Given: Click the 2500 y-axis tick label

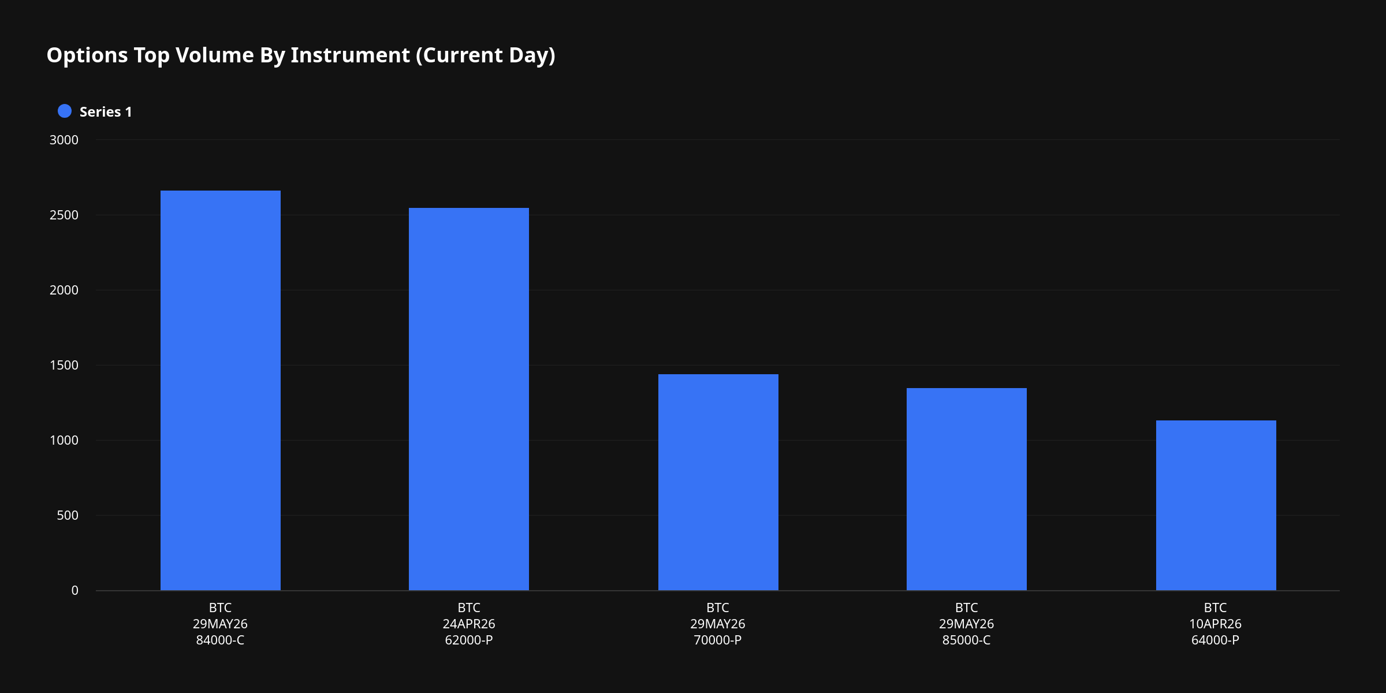Looking at the screenshot, I should pos(64,215).
